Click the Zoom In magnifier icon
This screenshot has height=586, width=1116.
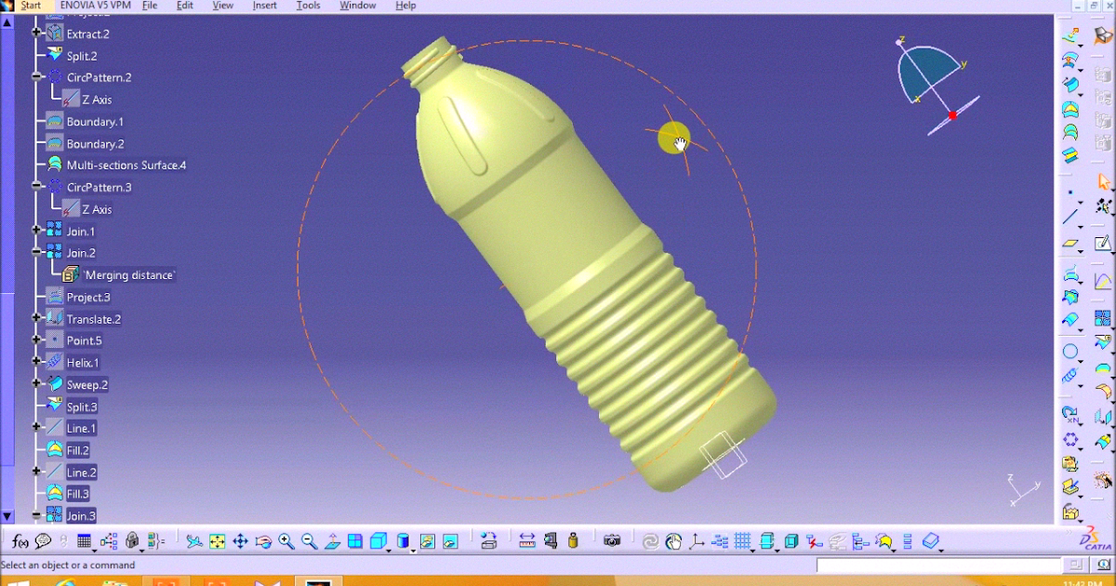[285, 539]
